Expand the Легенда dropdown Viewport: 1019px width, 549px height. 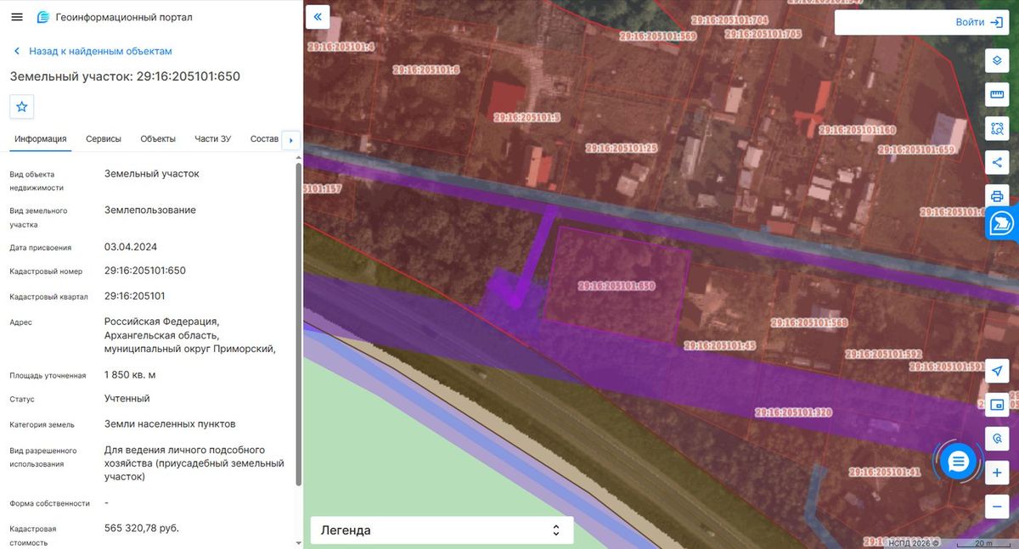click(442, 530)
